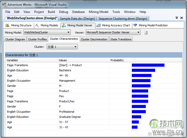Click the Mining Model Viewer icon
The image size is (187, 138).
(64, 25)
